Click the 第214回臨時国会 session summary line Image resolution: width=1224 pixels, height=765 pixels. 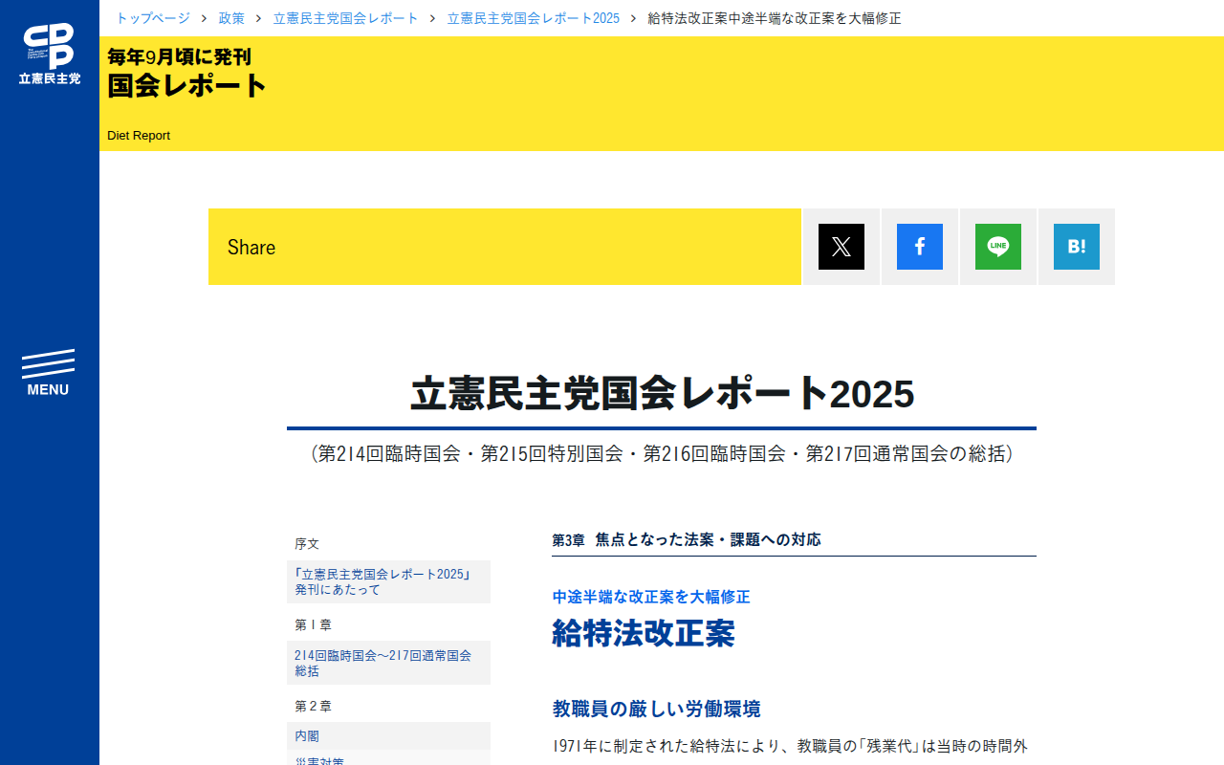coord(662,453)
